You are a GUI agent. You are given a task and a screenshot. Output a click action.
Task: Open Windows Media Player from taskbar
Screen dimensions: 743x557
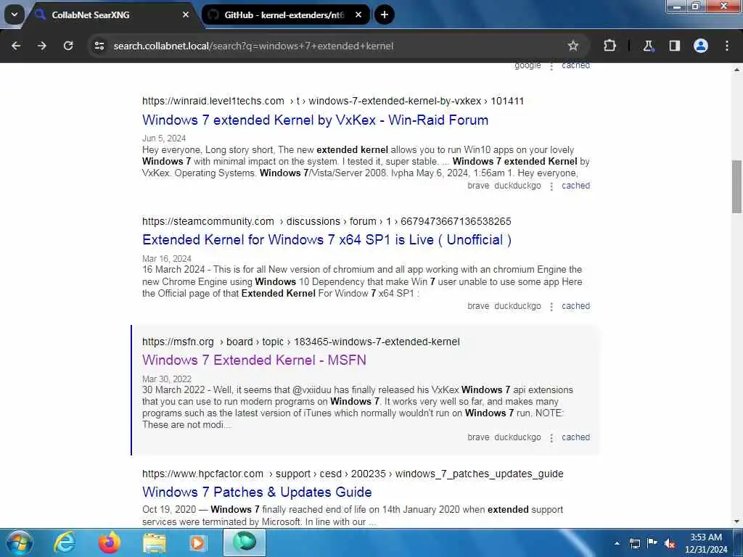[x=198, y=542]
